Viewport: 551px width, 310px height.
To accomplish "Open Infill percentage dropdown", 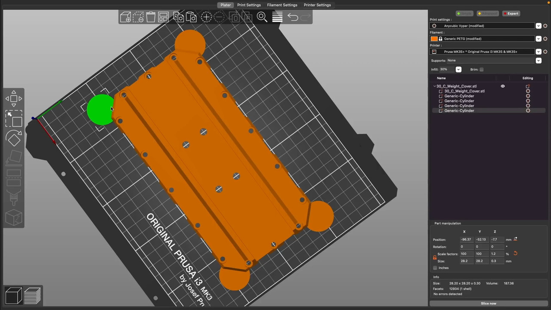I will [458, 69].
